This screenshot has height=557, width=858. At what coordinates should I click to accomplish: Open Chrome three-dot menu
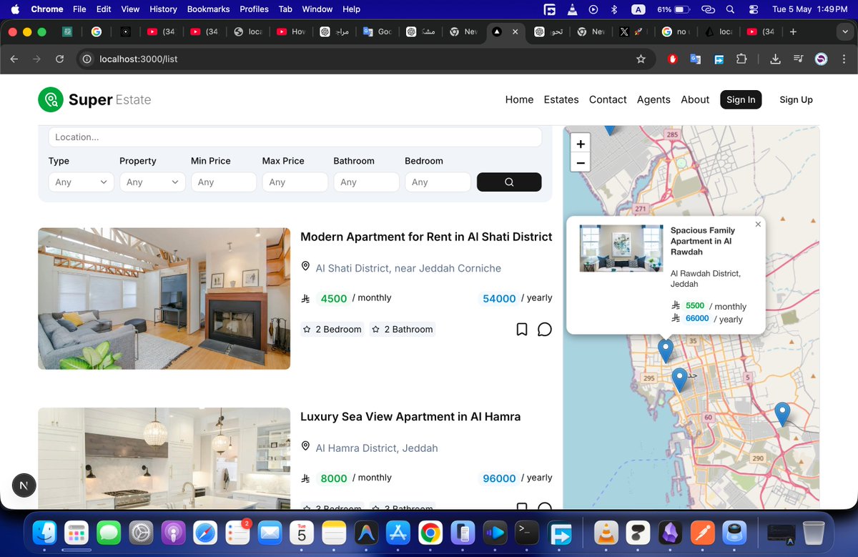[x=844, y=59]
